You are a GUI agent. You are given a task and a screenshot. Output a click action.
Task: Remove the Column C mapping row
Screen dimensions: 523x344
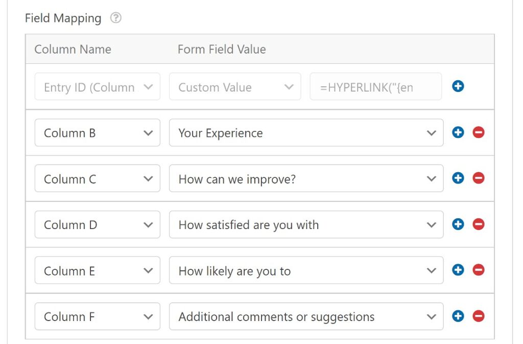click(478, 178)
